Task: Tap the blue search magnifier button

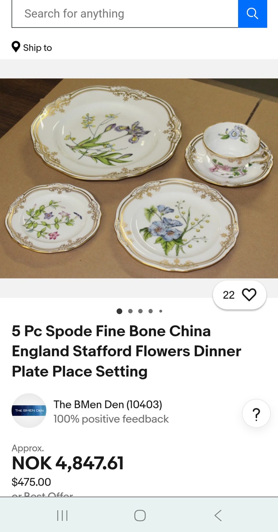Action: tap(252, 14)
